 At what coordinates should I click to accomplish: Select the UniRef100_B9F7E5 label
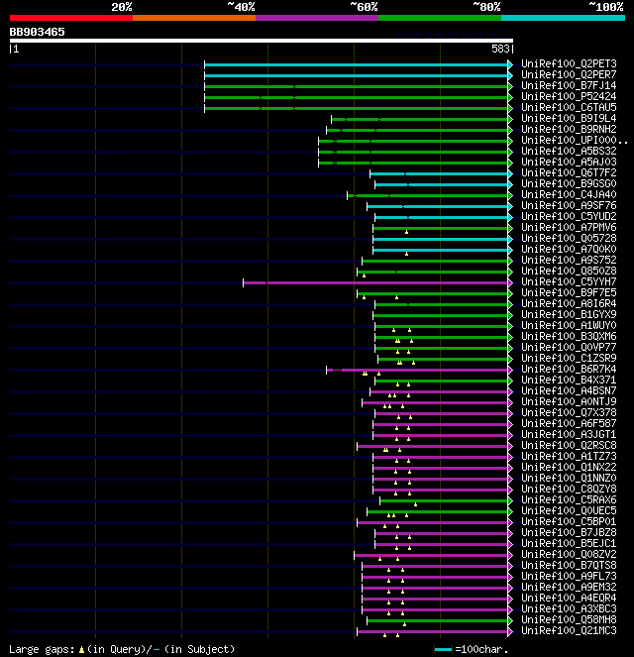coord(569,292)
